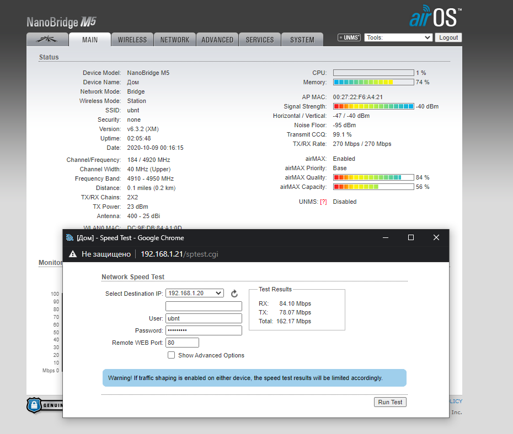Click the manual destination IP field
The width and height of the screenshot is (513, 434).
coord(204,306)
